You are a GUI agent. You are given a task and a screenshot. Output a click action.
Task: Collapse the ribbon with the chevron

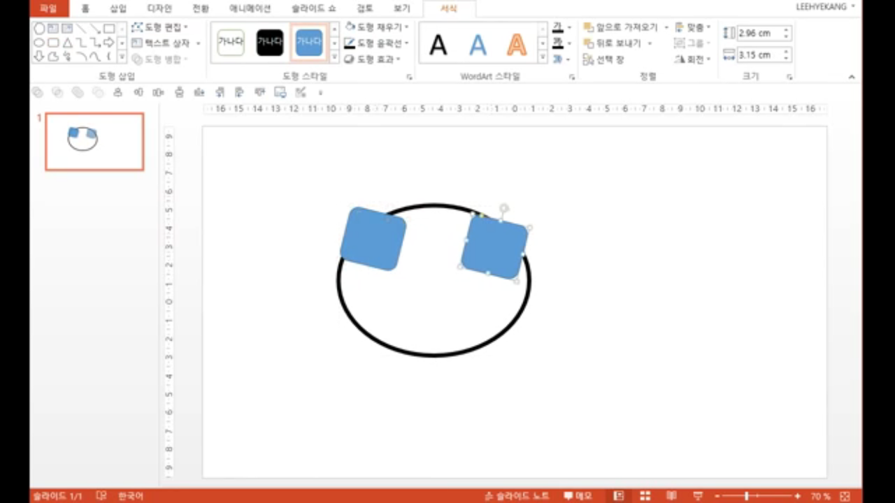point(852,77)
